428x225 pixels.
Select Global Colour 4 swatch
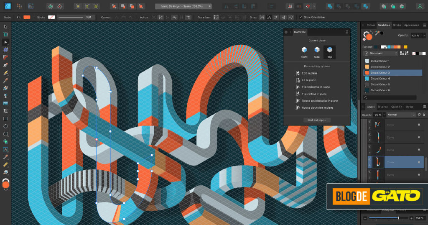pos(380,78)
